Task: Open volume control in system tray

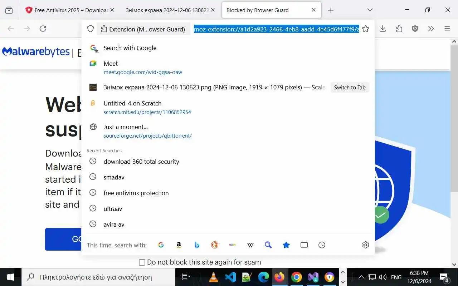Action: [x=383, y=277]
